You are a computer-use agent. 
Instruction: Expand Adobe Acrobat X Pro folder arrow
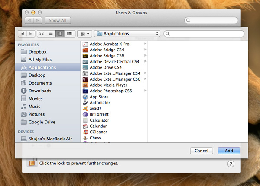(146, 44)
